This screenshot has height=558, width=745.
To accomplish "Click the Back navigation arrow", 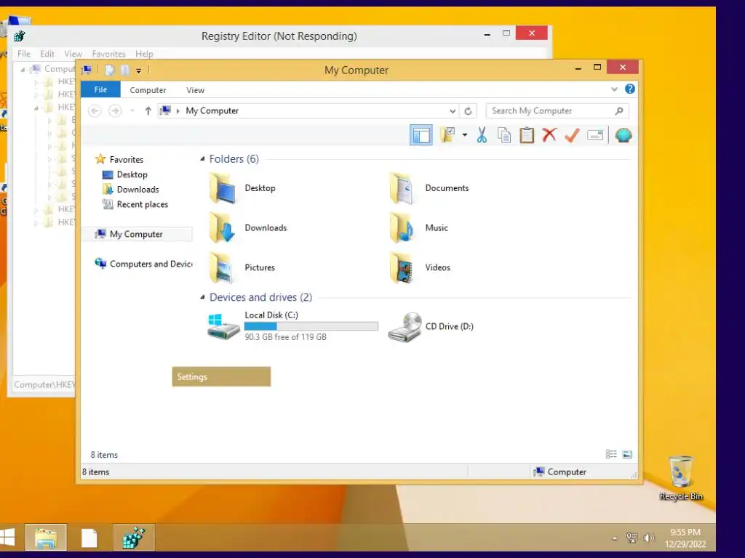I will coord(95,111).
